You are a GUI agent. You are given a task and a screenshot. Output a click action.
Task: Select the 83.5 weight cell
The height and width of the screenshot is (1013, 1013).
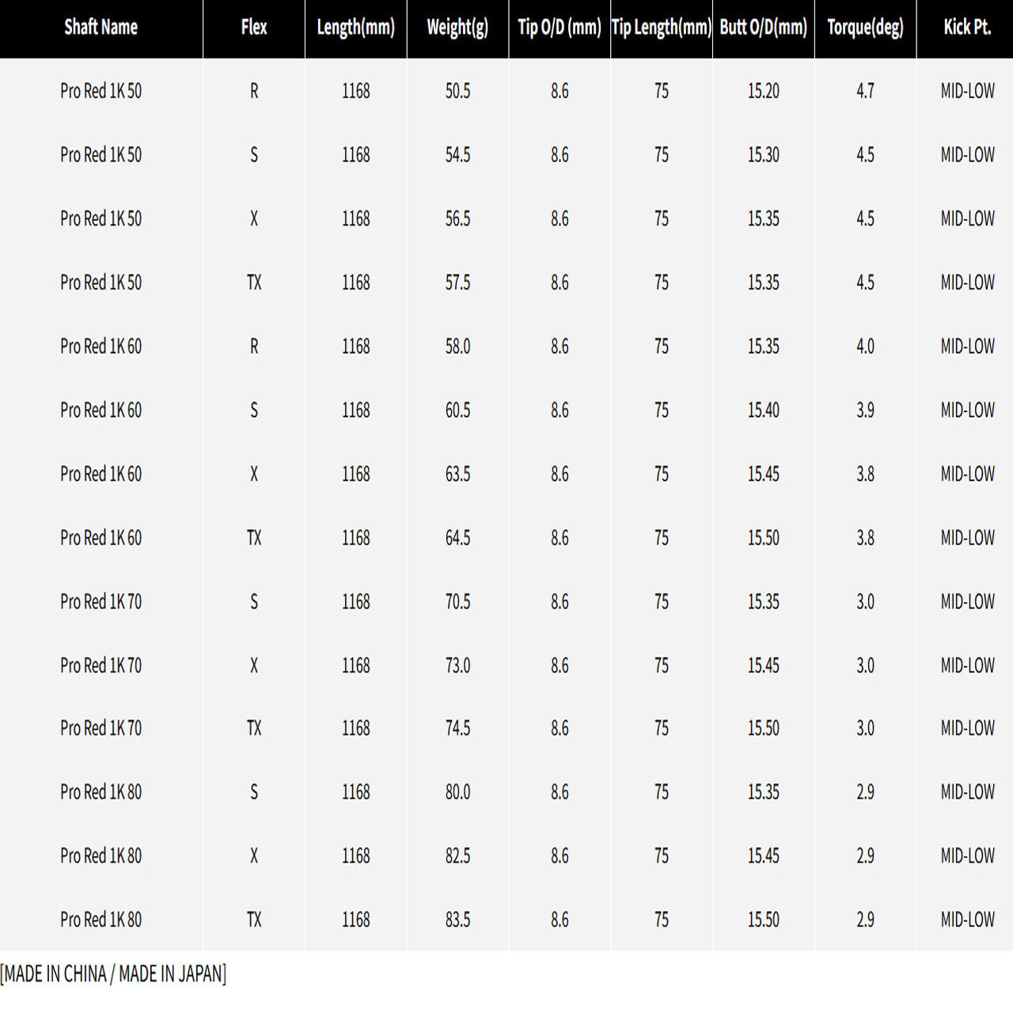click(x=457, y=920)
